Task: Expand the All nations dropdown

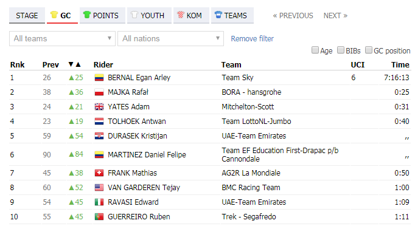Action: [x=171, y=39]
